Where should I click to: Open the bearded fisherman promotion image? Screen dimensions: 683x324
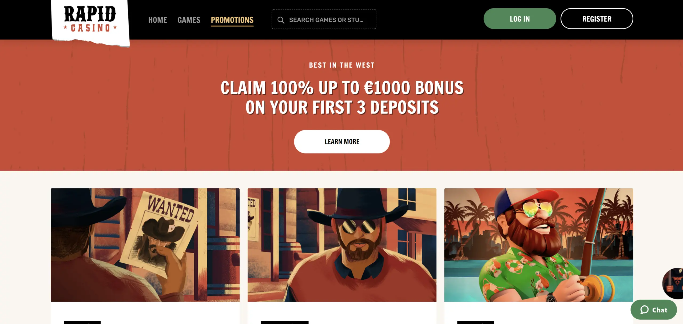[538, 245]
